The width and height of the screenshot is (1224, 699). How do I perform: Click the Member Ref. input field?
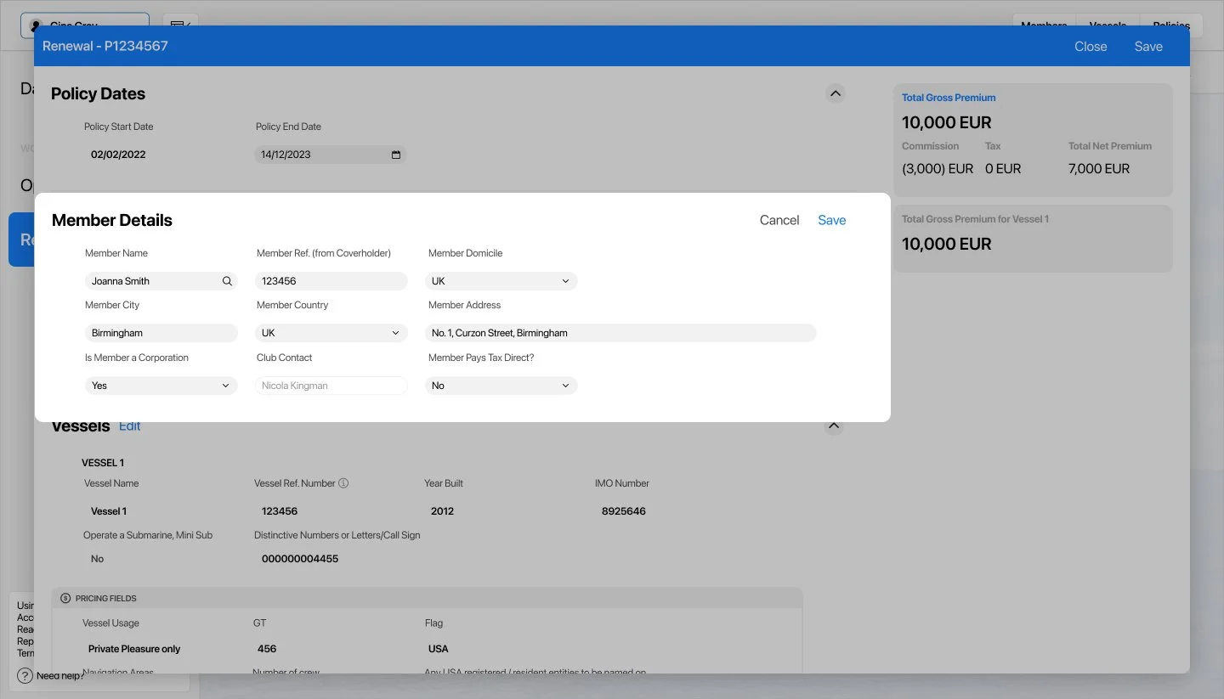(331, 281)
